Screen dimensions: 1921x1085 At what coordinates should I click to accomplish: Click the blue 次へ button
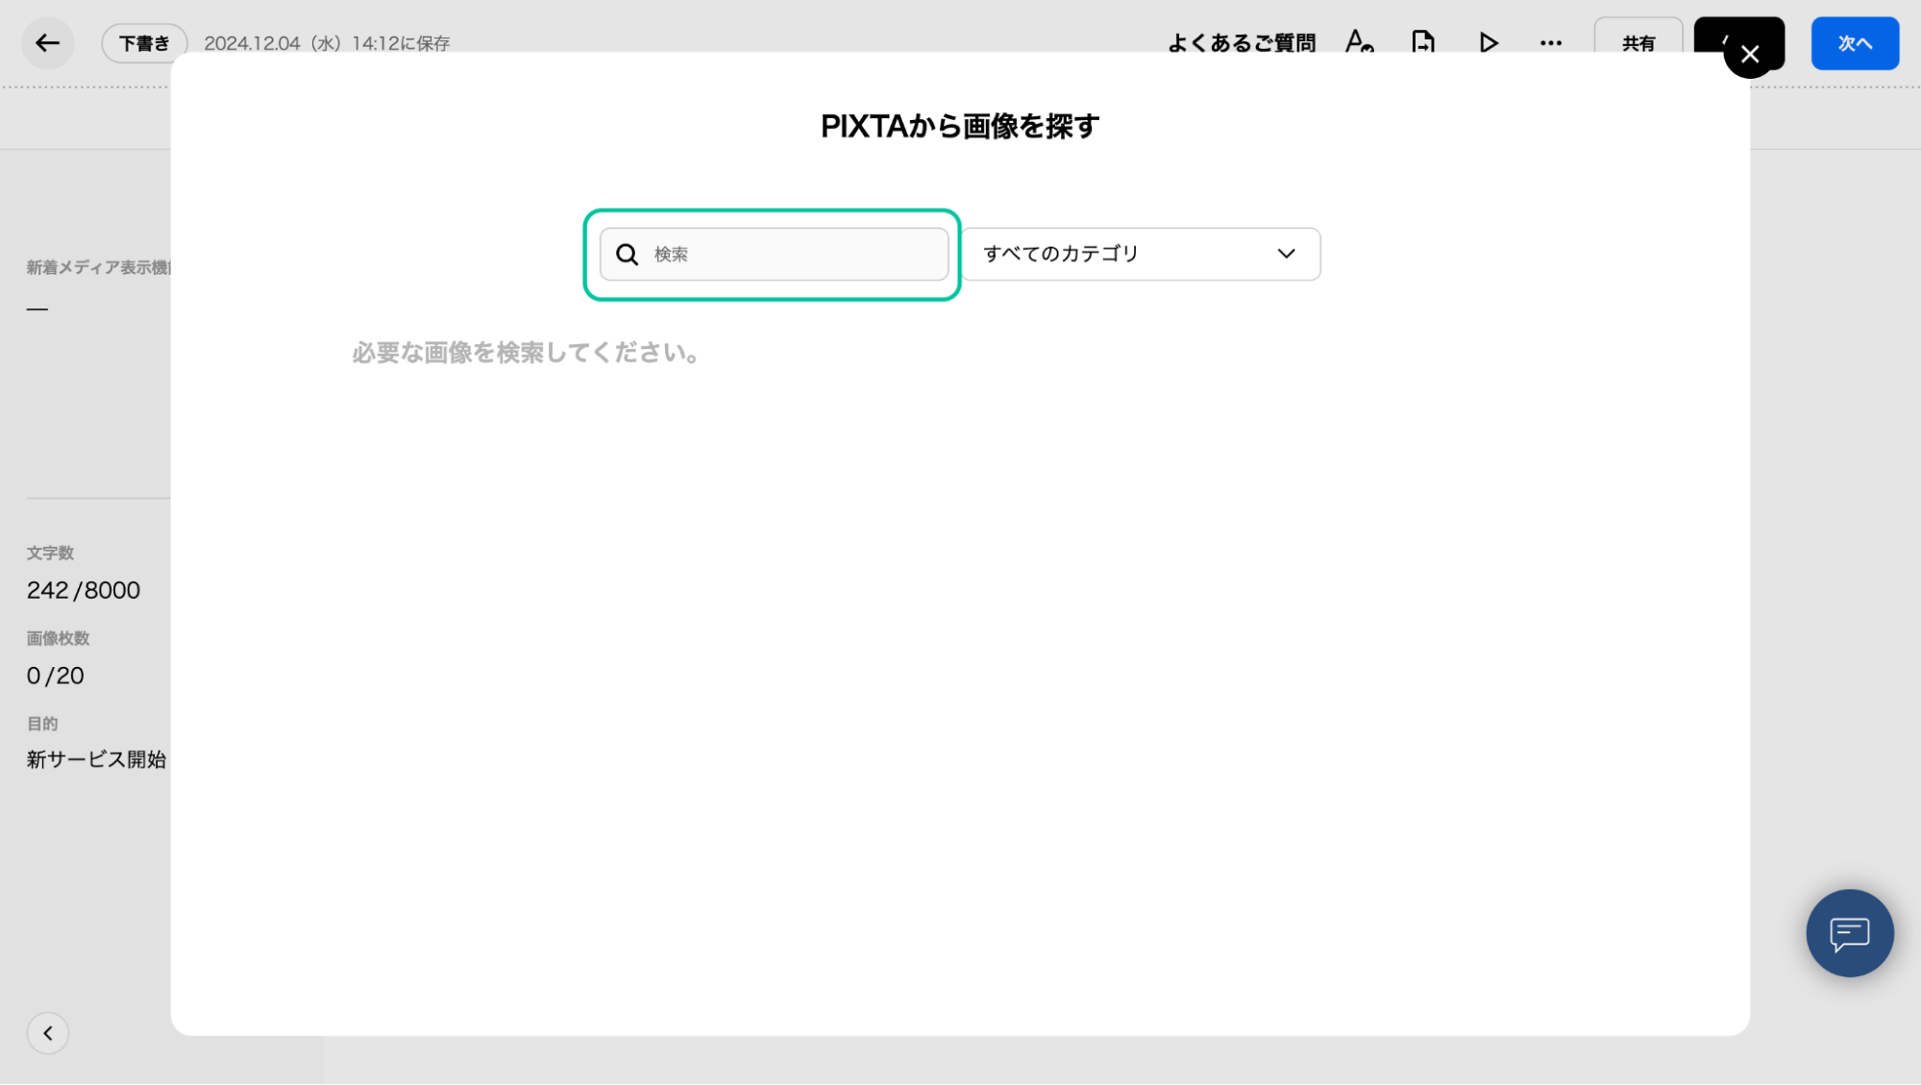pos(1854,43)
